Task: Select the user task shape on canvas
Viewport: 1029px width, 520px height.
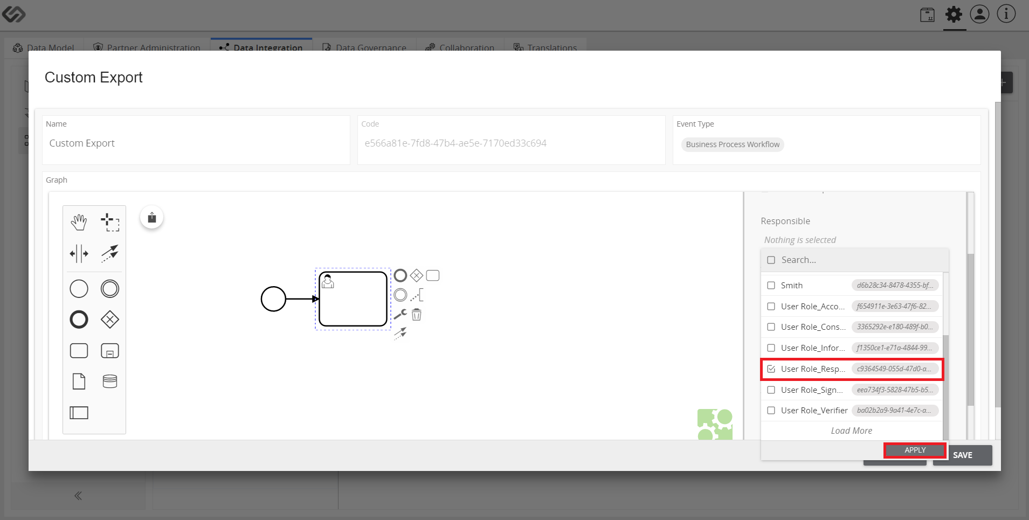Action: tap(353, 299)
